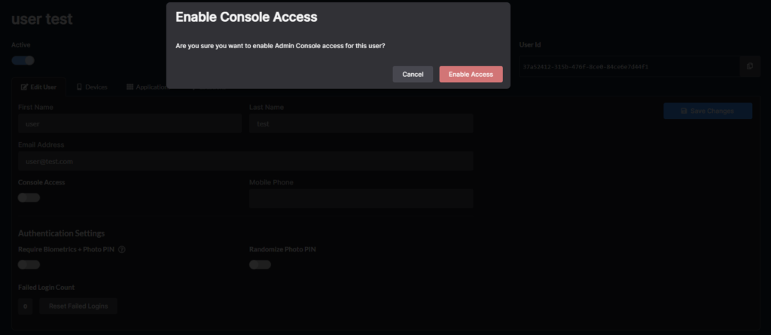Select the User Id value field
771x335 pixels.
(x=629, y=66)
